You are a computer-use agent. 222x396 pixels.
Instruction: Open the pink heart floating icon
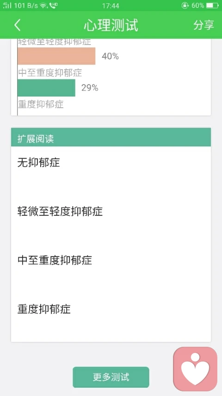(195, 369)
